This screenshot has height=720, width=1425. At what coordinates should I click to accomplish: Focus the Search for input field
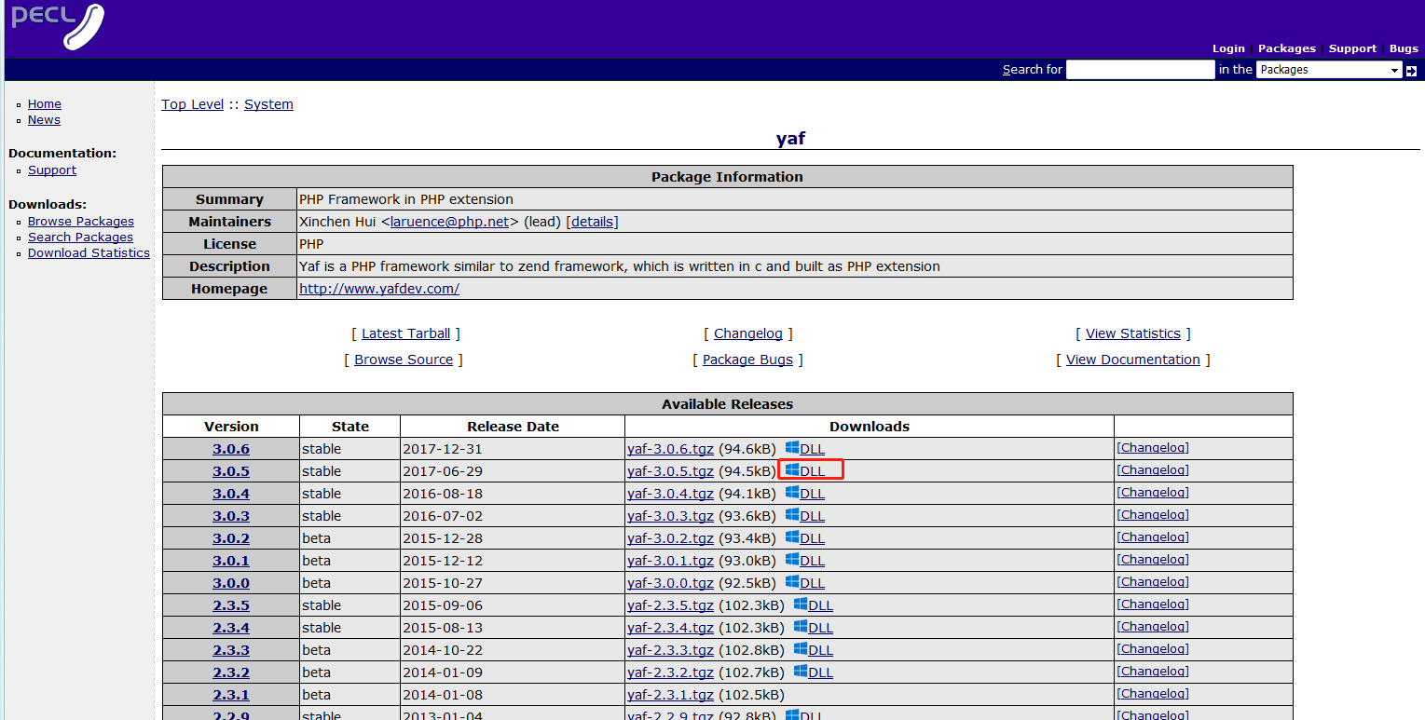(1141, 70)
